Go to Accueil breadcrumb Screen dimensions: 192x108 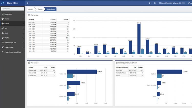[31, 9]
